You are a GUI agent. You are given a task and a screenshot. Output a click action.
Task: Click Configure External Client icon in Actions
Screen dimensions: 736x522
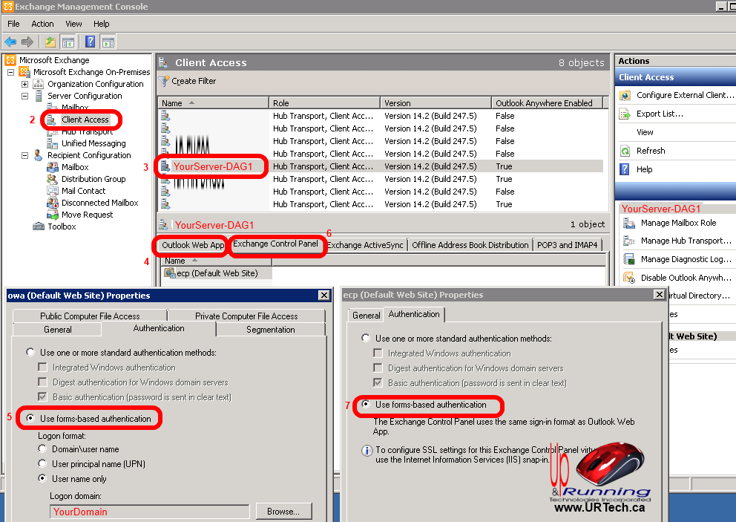click(625, 95)
